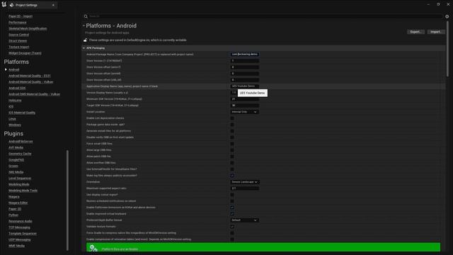
Task: Open the settings gear beside the search bar
Action: point(447,16)
